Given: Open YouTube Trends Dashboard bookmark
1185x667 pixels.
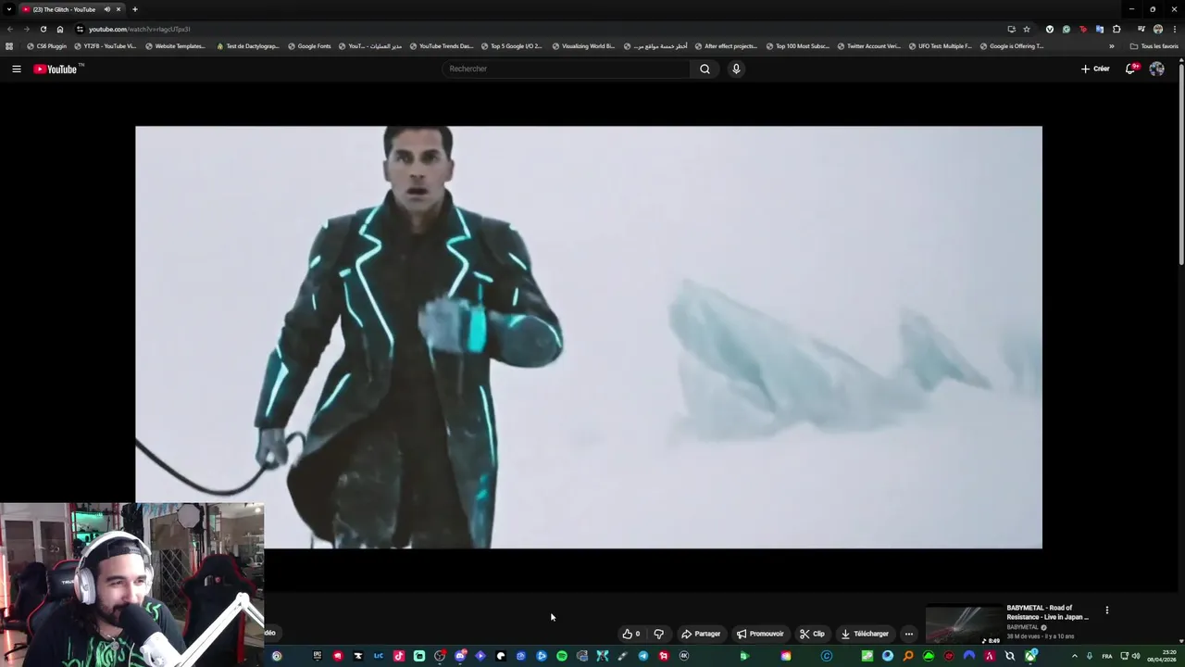Looking at the screenshot, I should [442, 46].
